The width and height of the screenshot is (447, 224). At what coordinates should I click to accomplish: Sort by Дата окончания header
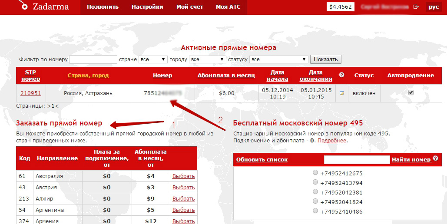click(315, 76)
